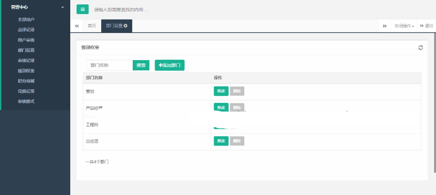Image resolution: width=436 pixels, height=195 pixels.
Task: Open 全部用户 in the sidebar
Action: 26,19
